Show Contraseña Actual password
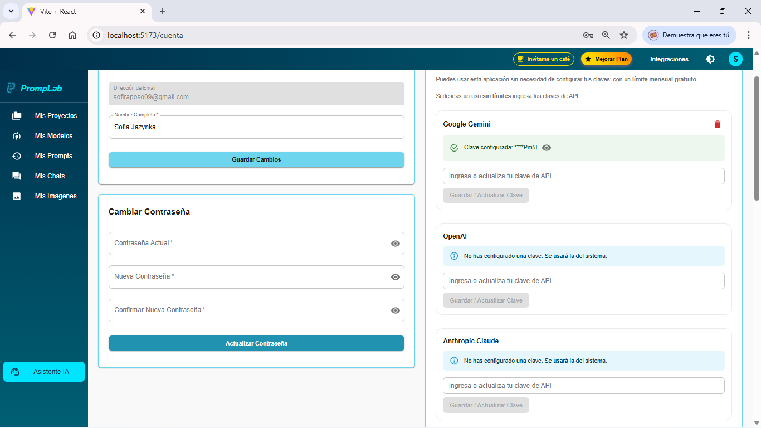This screenshot has width=761, height=428. pos(396,244)
